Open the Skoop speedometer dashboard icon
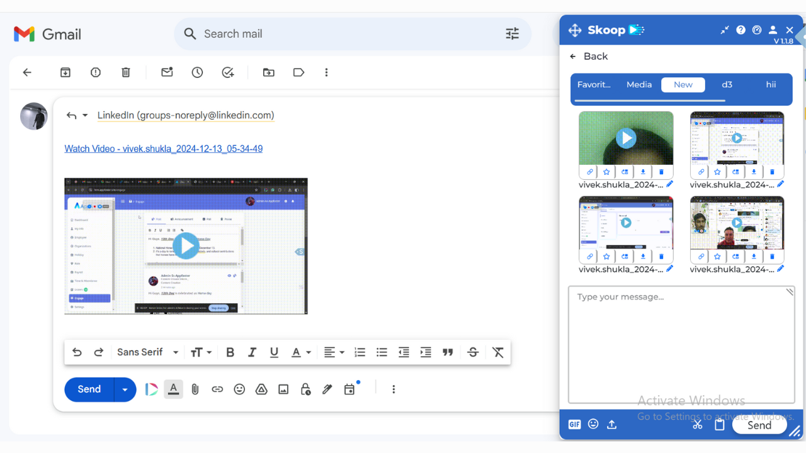This screenshot has height=453, width=806. coord(757,30)
